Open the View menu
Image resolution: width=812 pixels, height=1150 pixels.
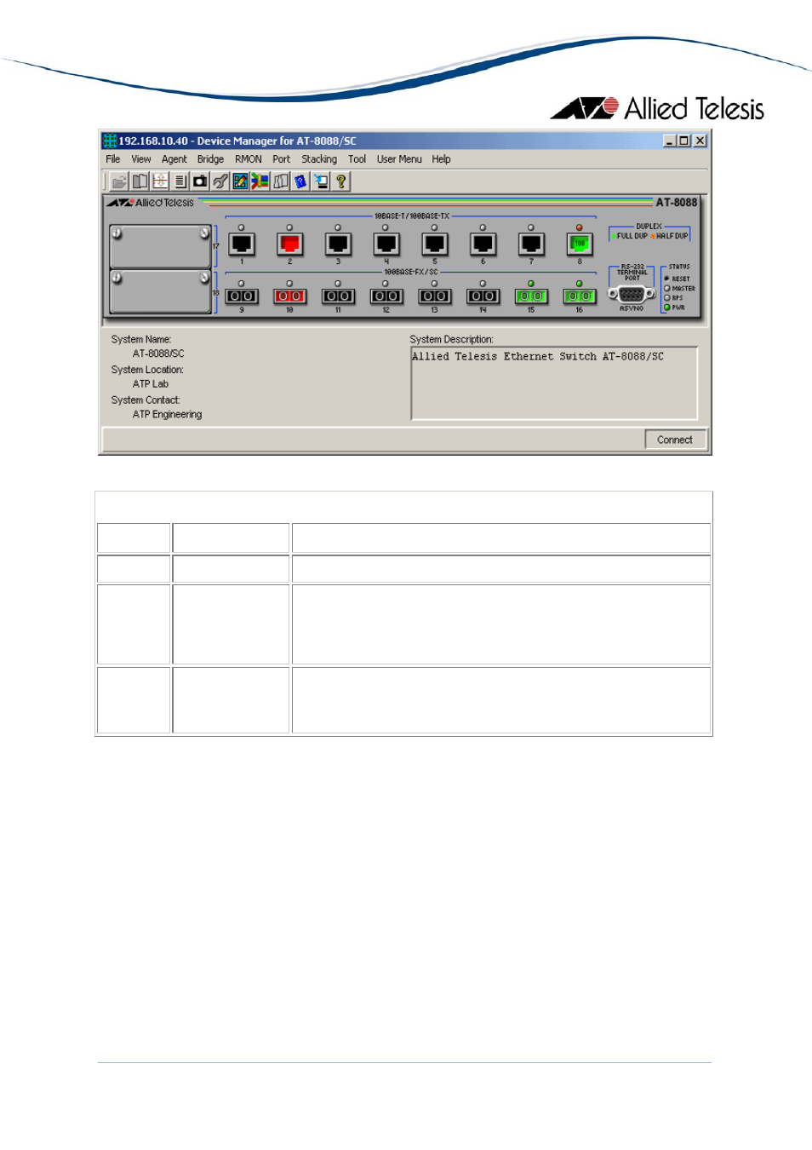point(141,159)
